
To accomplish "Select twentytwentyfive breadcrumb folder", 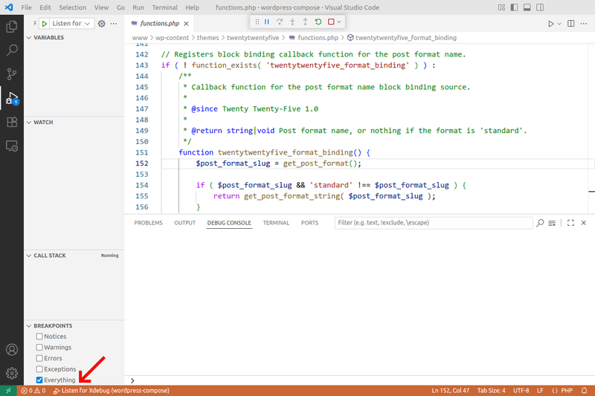I will click(x=253, y=38).
